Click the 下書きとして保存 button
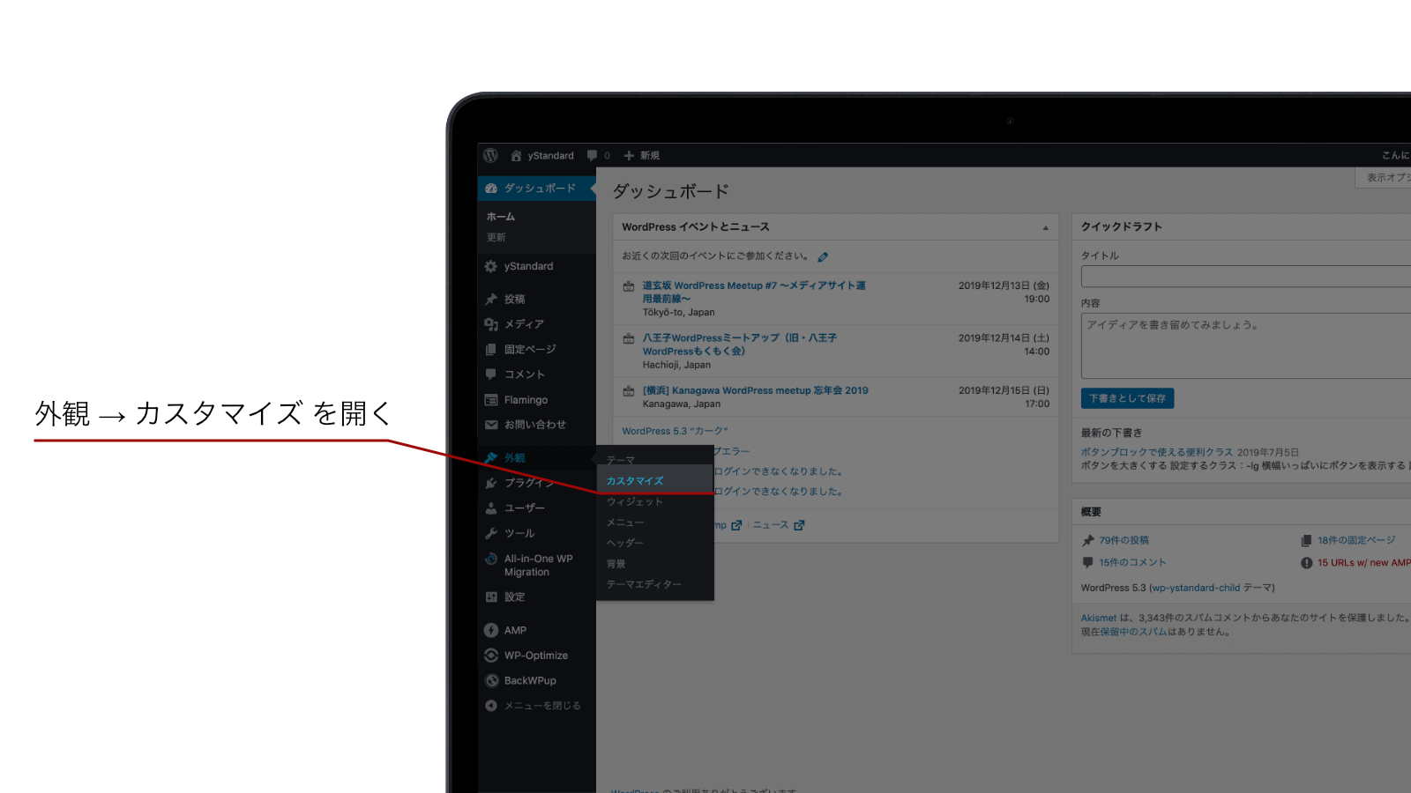Screen dimensions: 1411x793 (1127, 398)
